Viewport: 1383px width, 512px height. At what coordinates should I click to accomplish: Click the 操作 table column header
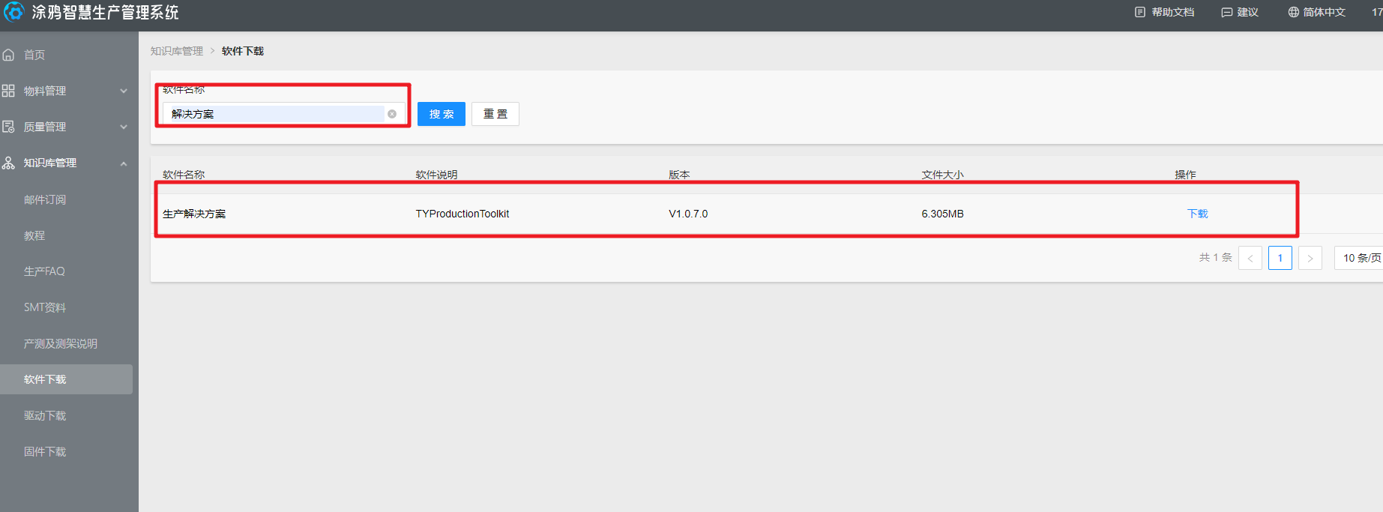[1186, 175]
